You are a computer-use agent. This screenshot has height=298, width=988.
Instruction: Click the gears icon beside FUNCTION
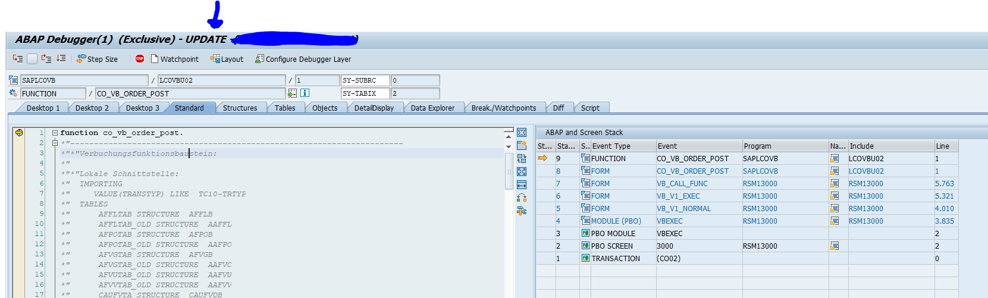(x=14, y=93)
